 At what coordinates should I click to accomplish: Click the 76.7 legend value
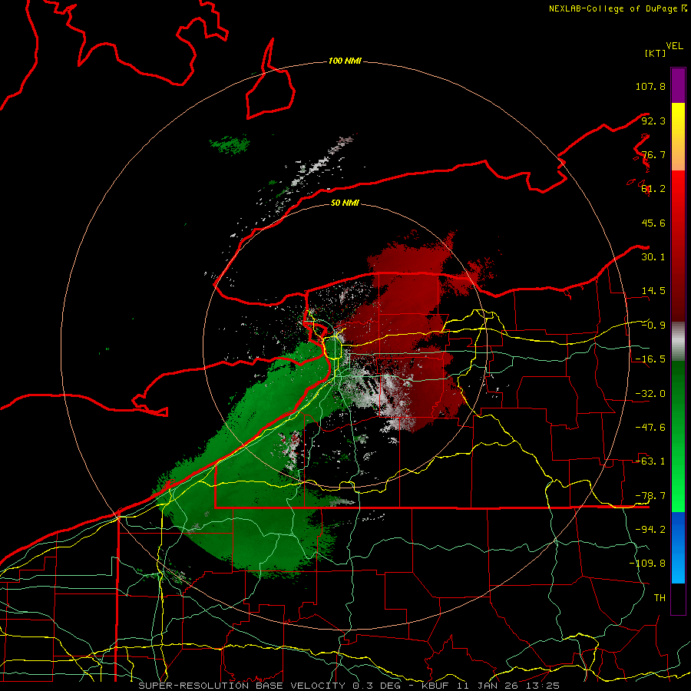click(x=653, y=154)
